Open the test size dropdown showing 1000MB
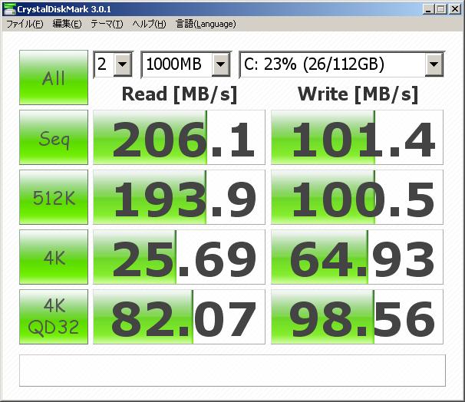465x402 pixels. 186,64
